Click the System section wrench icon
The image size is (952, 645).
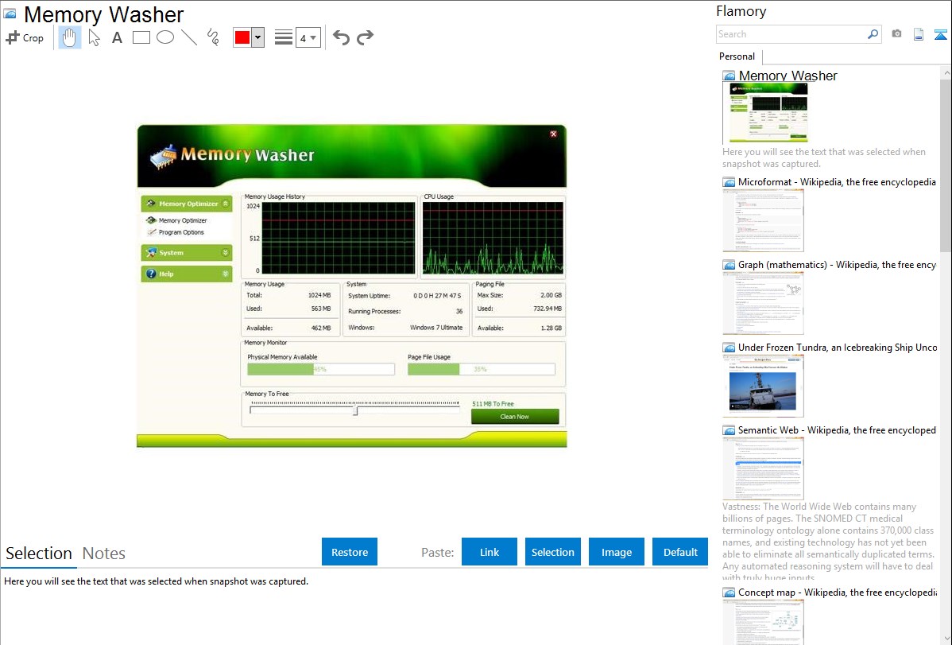[151, 253]
